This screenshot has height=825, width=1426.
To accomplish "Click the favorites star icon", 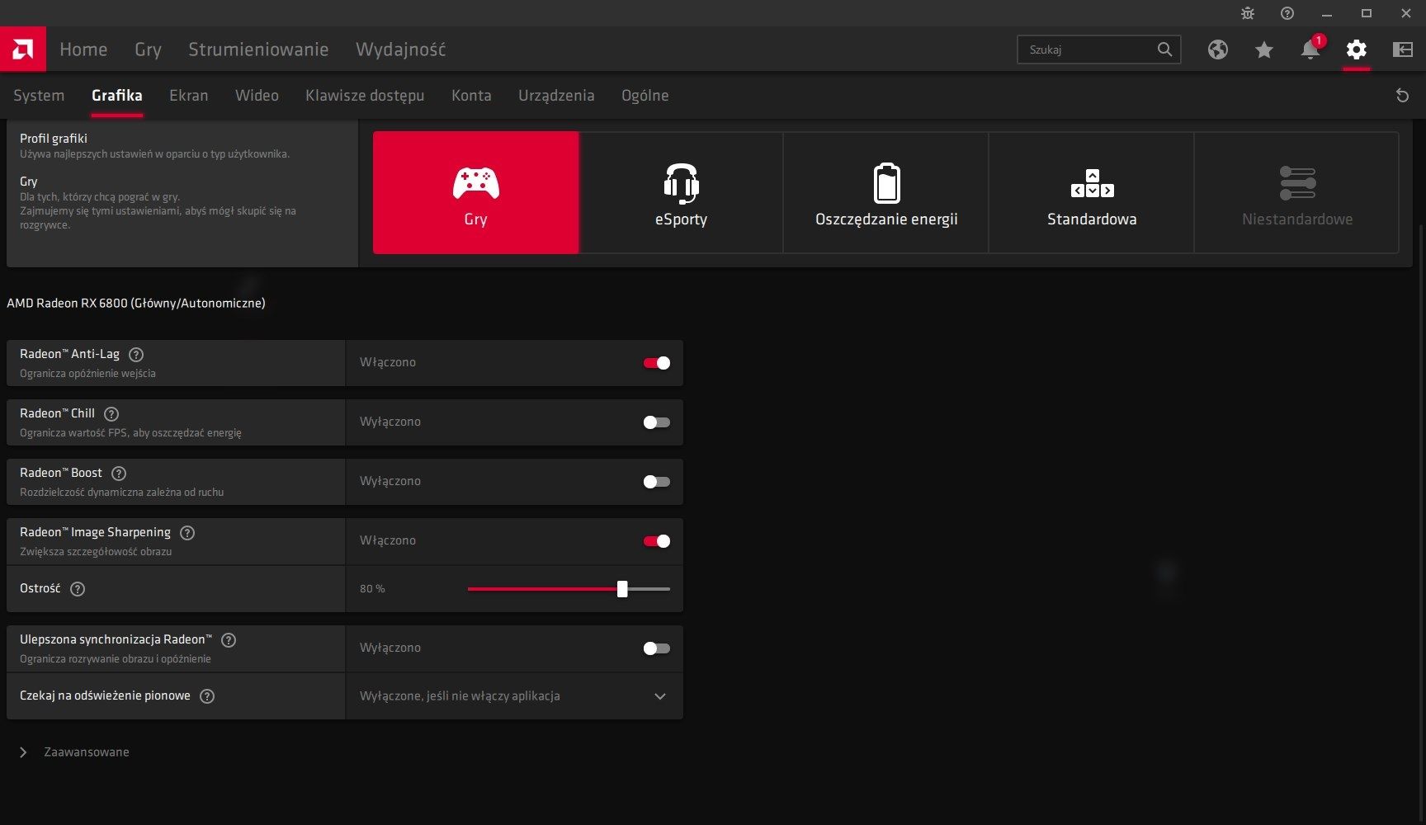I will (x=1263, y=49).
